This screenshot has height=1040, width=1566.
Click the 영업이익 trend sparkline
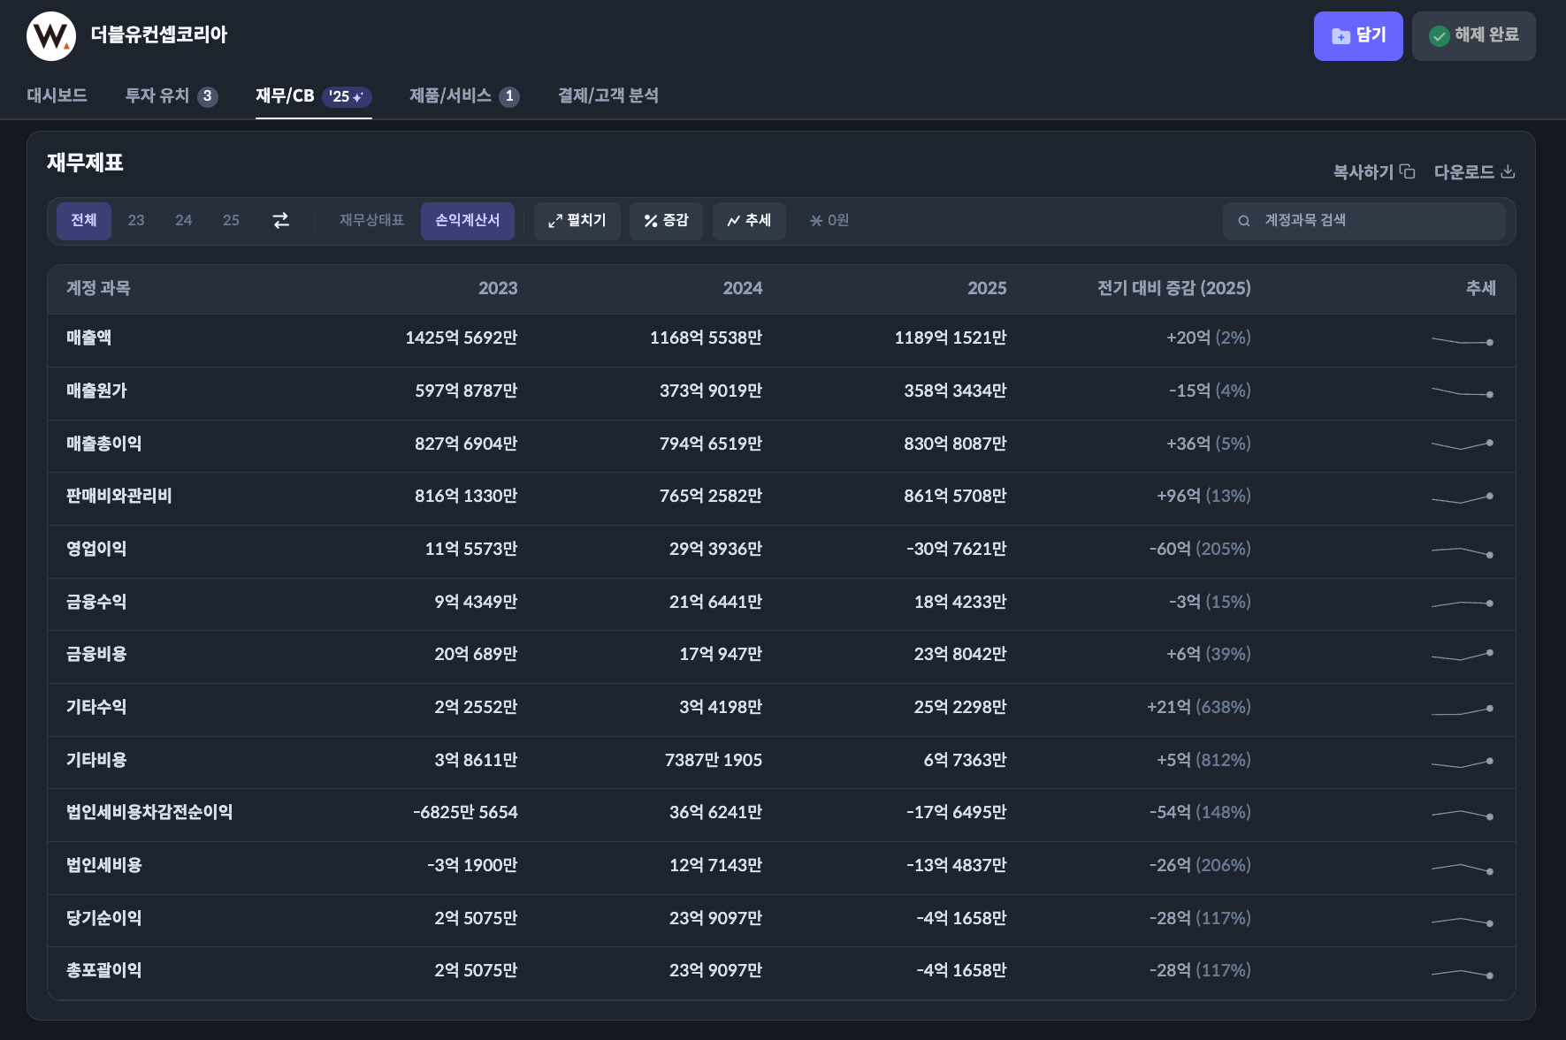[x=1462, y=551]
